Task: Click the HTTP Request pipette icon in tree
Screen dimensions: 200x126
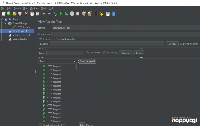Action: pyautogui.click(x=14, y=27)
